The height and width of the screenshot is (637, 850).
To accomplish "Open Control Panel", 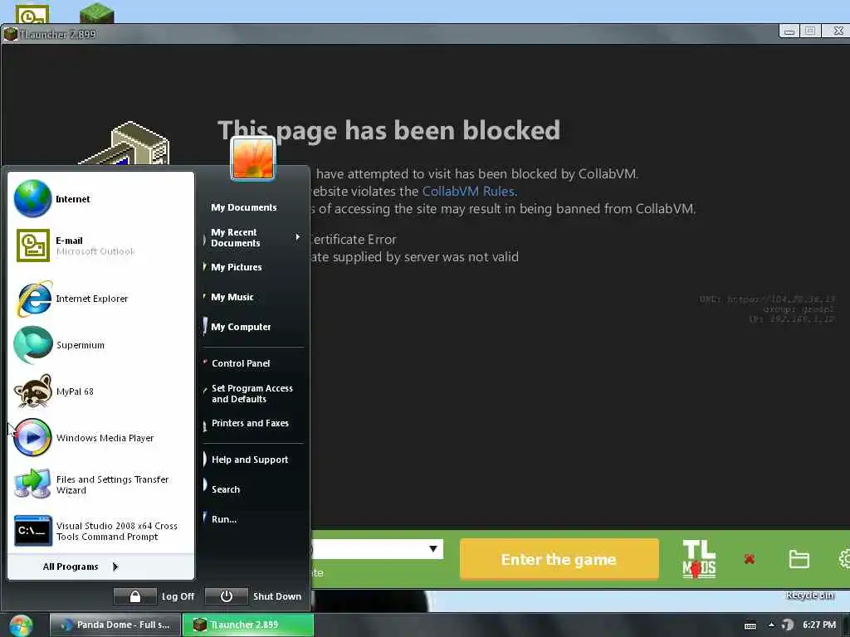I will tap(252, 363).
